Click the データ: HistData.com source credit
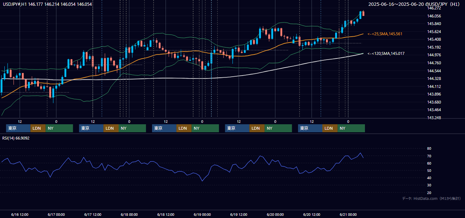 click(431, 198)
